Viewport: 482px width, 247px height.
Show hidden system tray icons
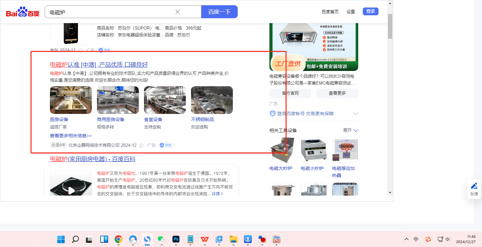pyautogui.click(x=407, y=239)
